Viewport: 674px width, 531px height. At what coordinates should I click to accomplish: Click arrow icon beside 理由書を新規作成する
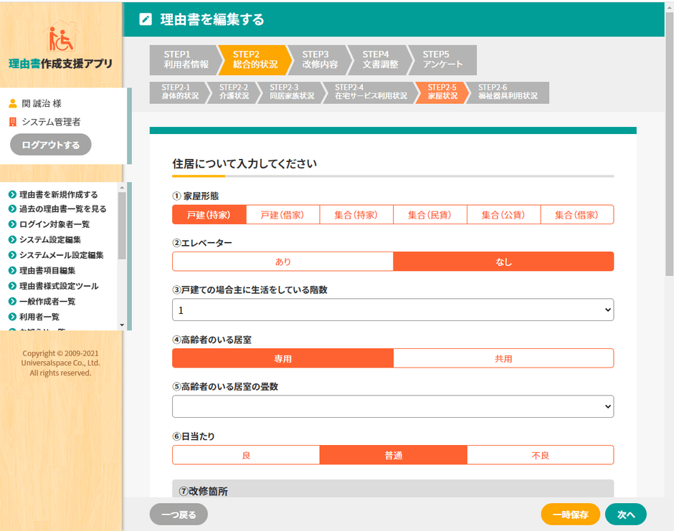point(12,194)
